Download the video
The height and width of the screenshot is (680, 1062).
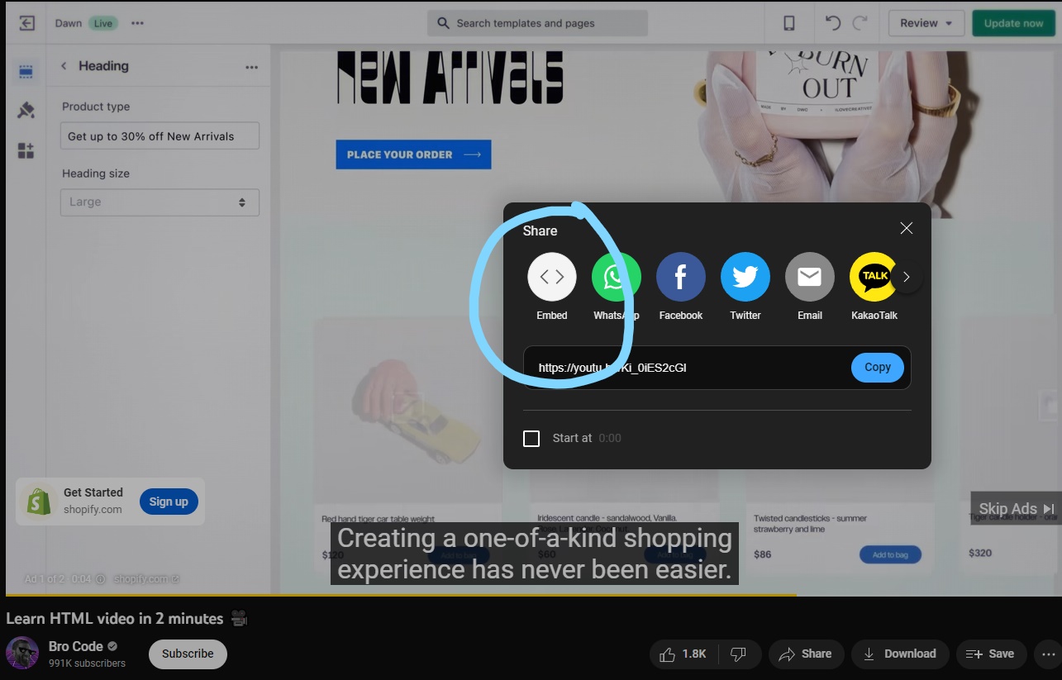pos(899,654)
